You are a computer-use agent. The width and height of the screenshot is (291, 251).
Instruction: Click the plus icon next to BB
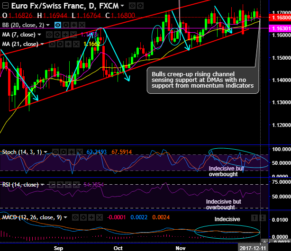pos(73,25)
